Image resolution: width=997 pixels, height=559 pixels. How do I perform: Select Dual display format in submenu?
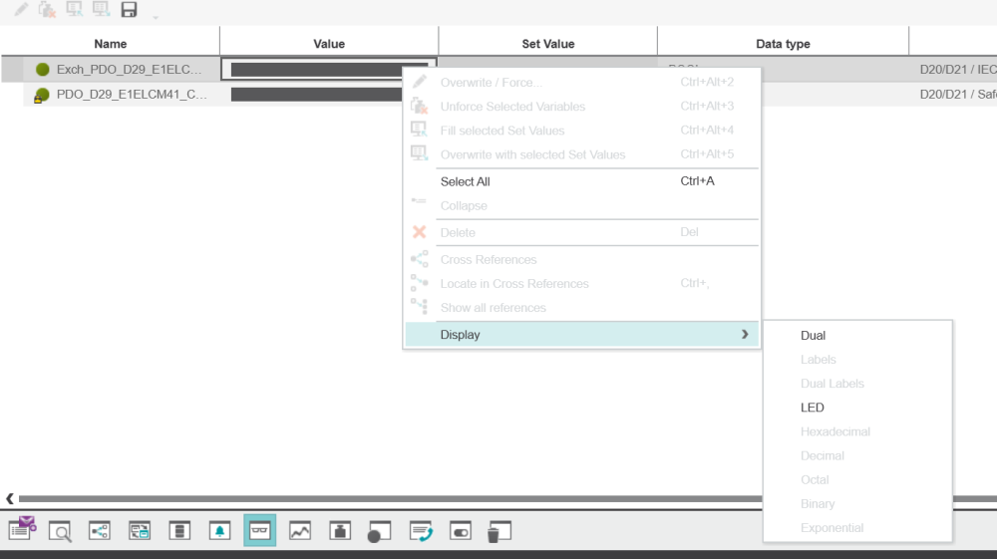point(814,336)
